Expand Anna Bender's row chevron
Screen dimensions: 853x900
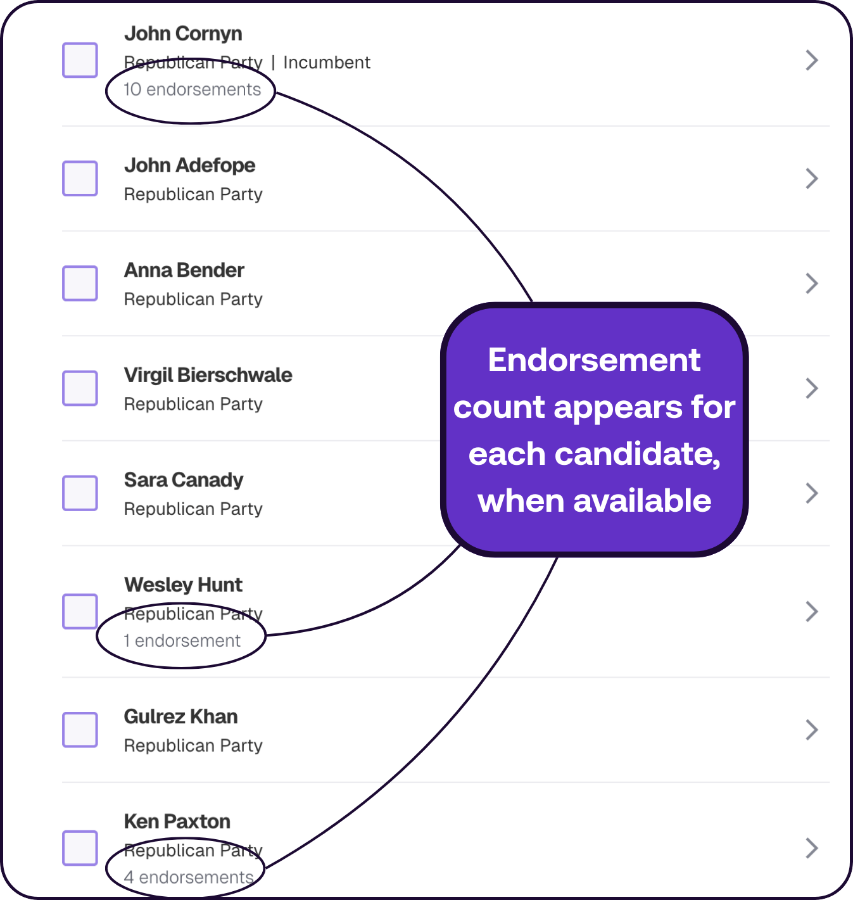click(812, 283)
